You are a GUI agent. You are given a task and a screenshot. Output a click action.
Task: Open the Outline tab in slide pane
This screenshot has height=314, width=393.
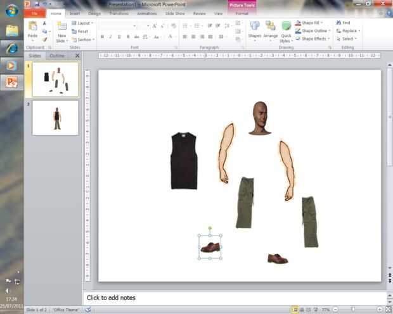[57, 56]
